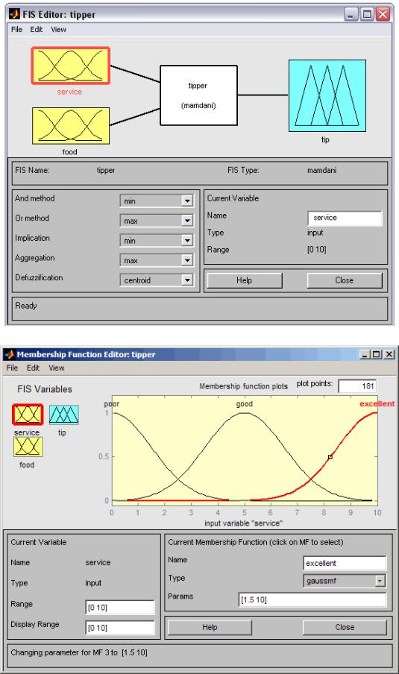Maximize the Membership Function Editor window
Image resolution: width=399 pixels, height=674 pixels.
[376, 354]
